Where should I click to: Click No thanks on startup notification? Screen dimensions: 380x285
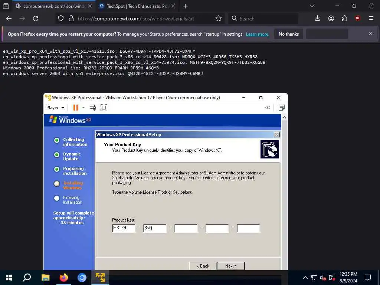coord(289,34)
